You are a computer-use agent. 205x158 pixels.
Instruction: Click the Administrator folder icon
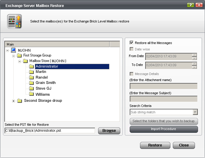click(x=32, y=66)
